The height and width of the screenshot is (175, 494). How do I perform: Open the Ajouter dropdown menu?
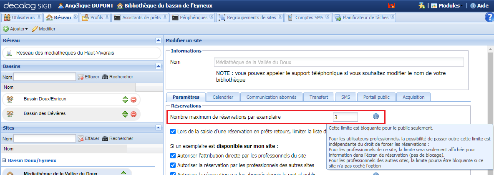(x=16, y=29)
